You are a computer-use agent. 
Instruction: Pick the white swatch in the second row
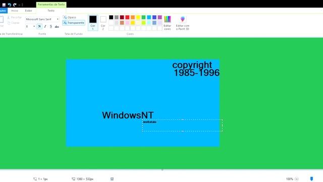coord(111,23)
